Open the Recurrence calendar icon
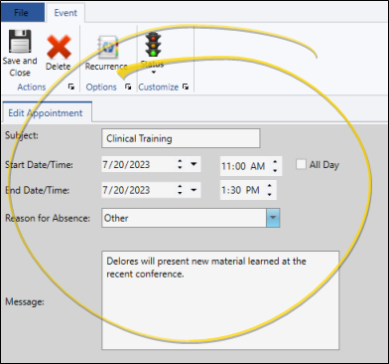 coord(108,48)
